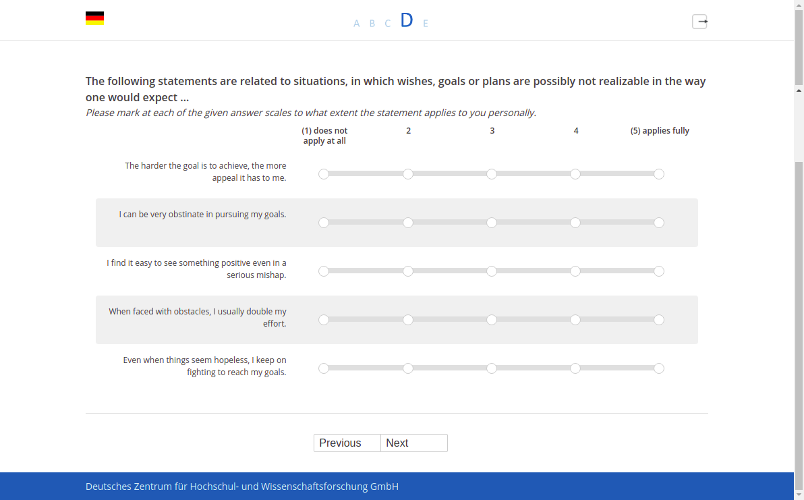Jump to section B of the survey
Viewport: 804px width, 500px height.
pyautogui.click(x=372, y=24)
